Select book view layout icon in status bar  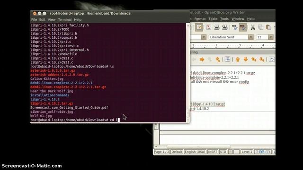[268, 152]
